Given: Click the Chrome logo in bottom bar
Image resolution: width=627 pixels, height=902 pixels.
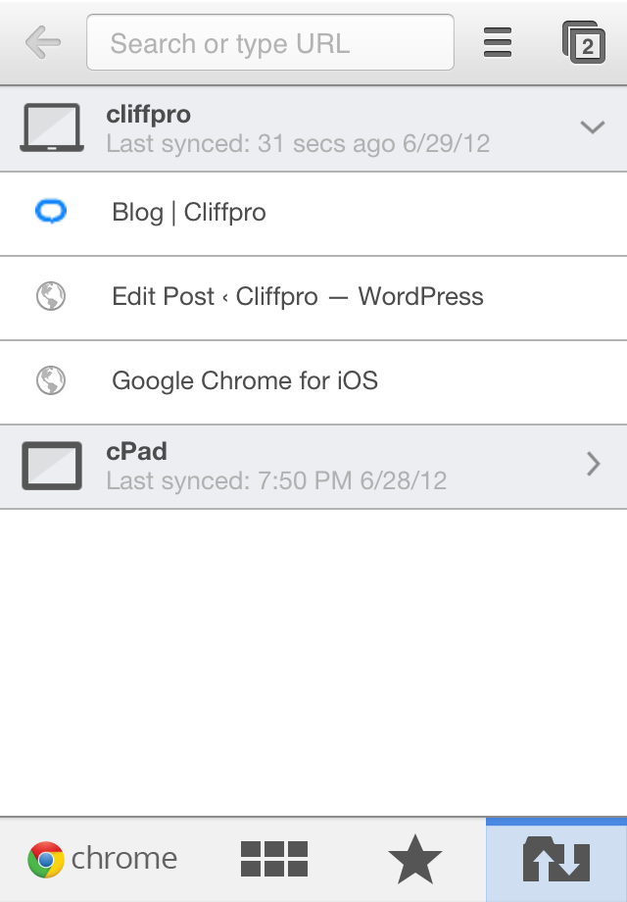Looking at the screenshot, I should (46, 860).
